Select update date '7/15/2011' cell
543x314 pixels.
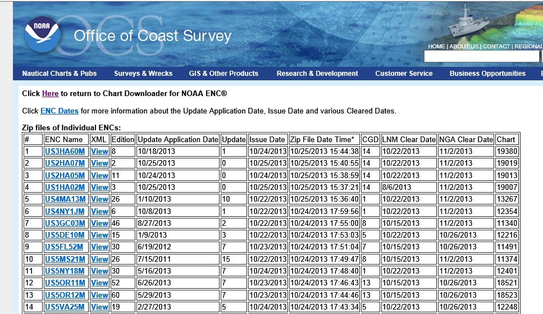click(178, 260)
